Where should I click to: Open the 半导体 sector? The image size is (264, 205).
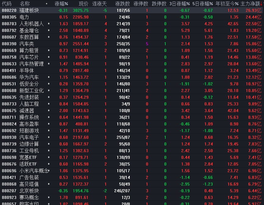click(x=26, y=70)
